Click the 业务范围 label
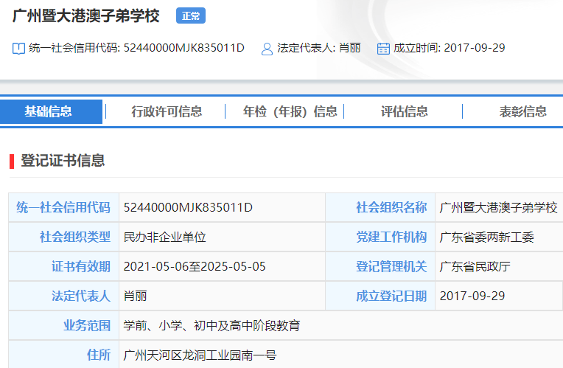This screenshot has width=563, height=368. (87, 325)
